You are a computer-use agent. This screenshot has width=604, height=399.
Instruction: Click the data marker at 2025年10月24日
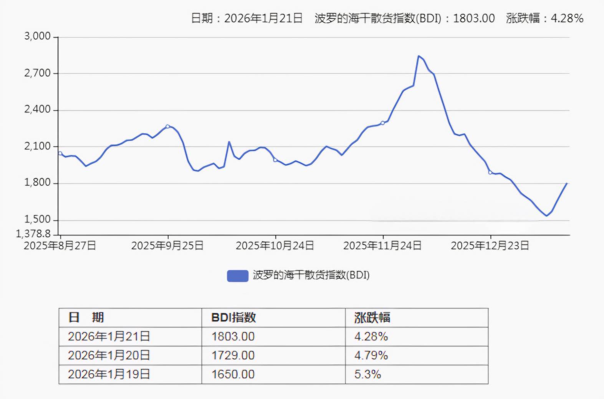(275, 160)
